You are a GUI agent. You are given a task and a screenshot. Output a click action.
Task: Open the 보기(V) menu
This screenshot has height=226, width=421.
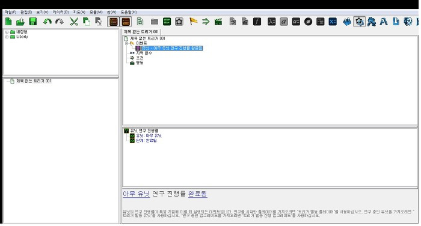pos(42,12)
